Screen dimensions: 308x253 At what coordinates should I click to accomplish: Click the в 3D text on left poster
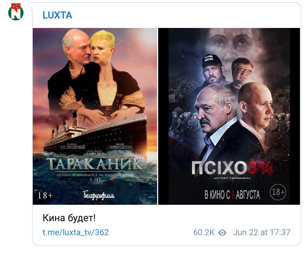click(x=95, y=180)
